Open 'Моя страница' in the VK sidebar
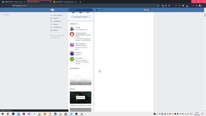The width and height of the screenshot is (206, 116). point(58,15)
